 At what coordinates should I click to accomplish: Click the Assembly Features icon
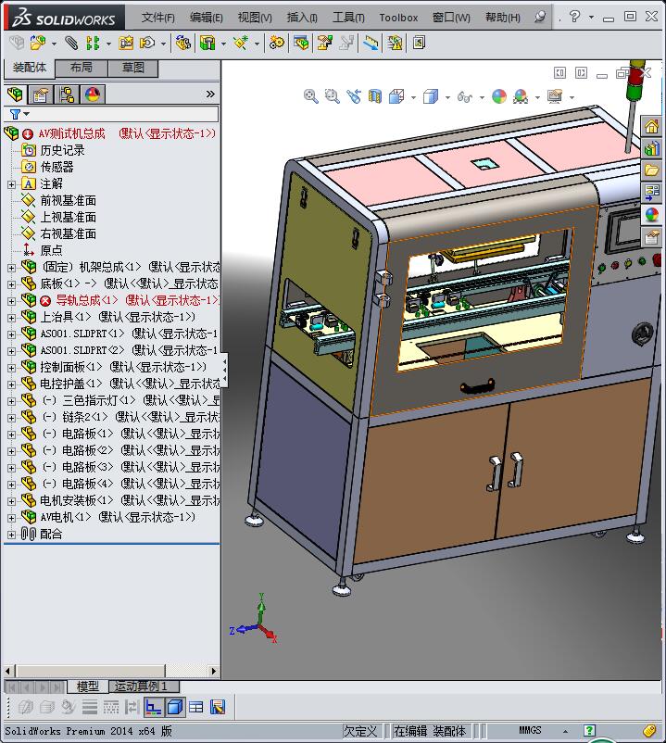(207, 44)
